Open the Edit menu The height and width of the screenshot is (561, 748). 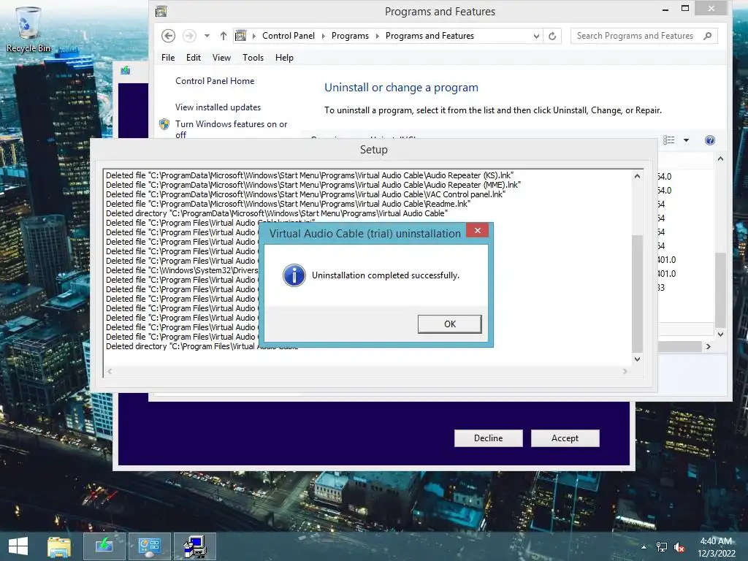point(193,58)
